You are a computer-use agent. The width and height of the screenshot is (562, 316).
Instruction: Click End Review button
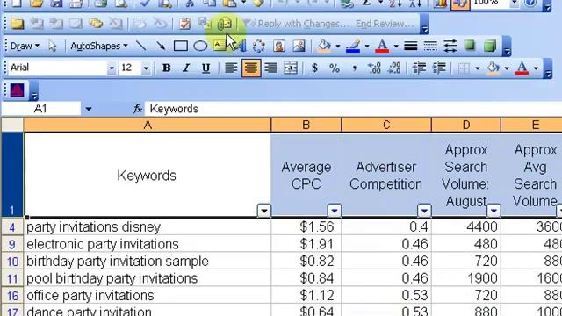(385, 24)
